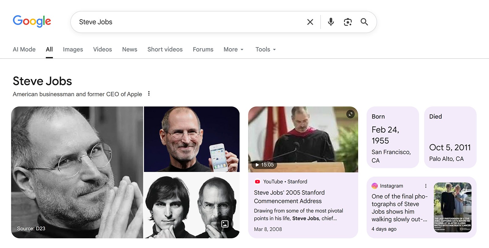Clear the search query with the X button
Screen dimensions: 489x248
[310, 22]
